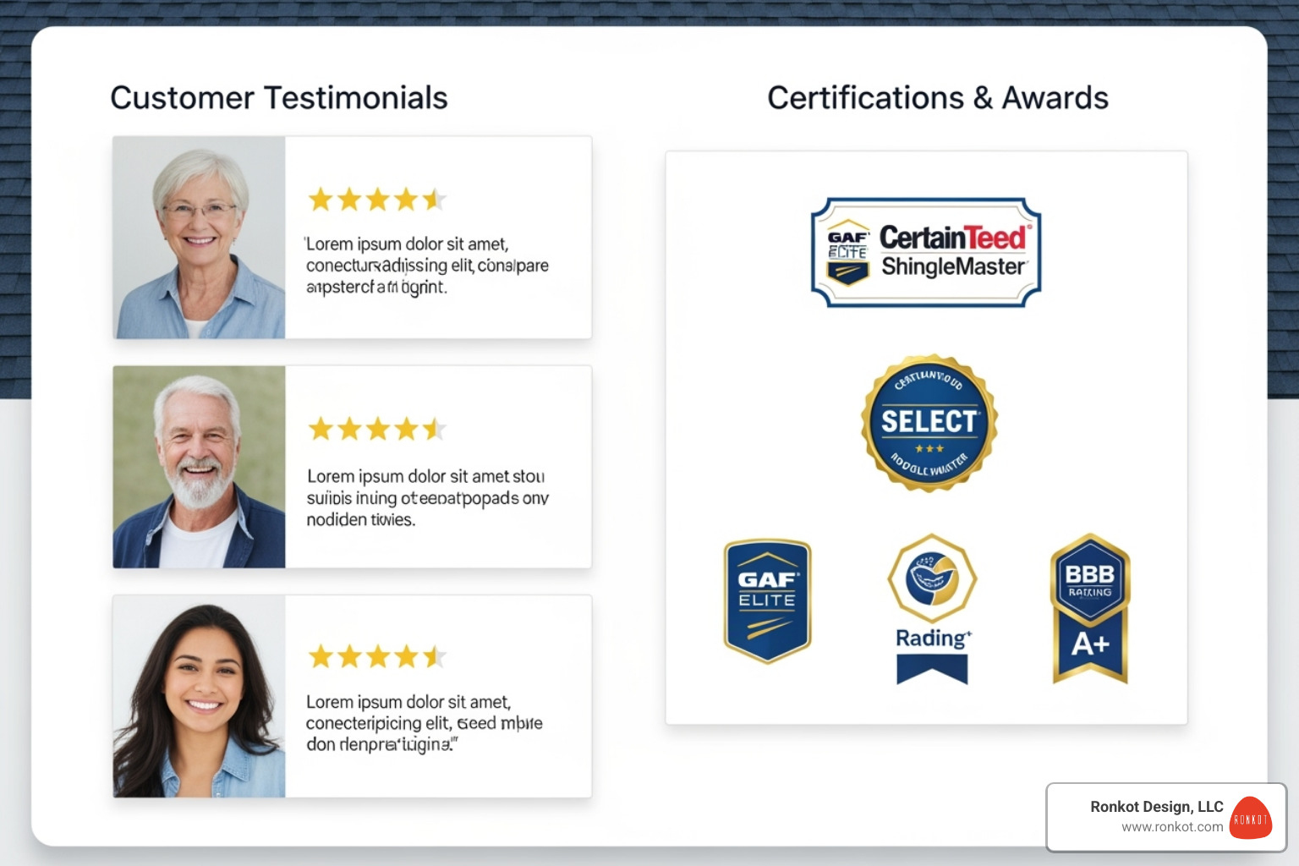Screen dimensions: 1299x866
Task: Click the Ronkot Design, LLC label
Action: click(1156, 807)
